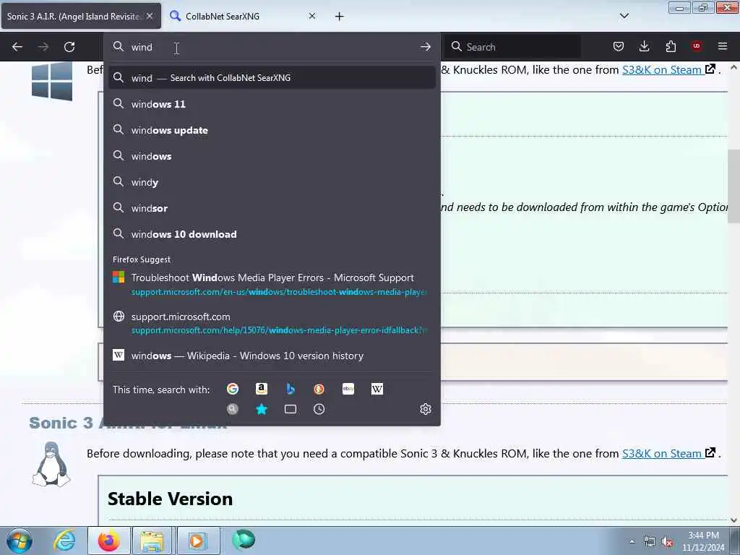The width and height of the screenshot is (740, 555).
Task: Launch Internet Explorer from taskbar
Action: tap(64, 541)
